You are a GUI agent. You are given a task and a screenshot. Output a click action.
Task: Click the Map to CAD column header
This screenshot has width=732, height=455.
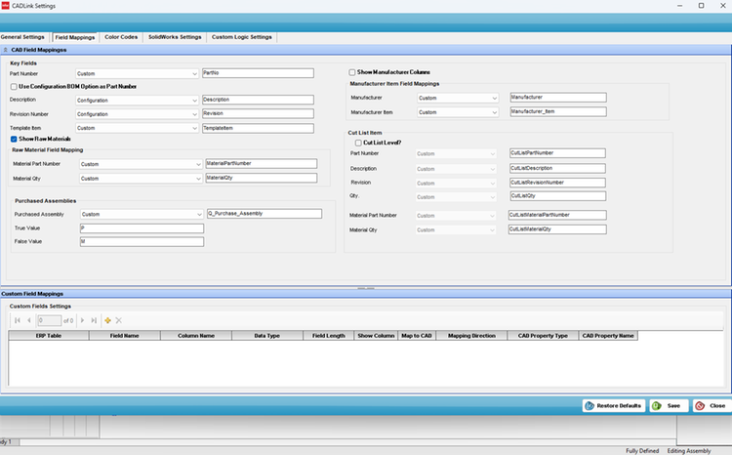click(x=417, y=336)
